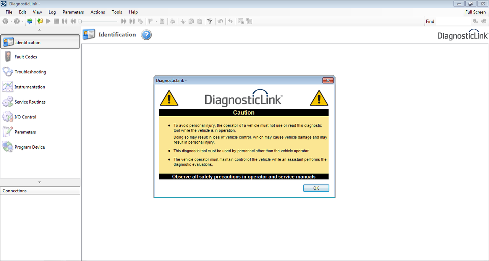Click the forward navigation arrow in toolbar
The image size is (489, 261).
17,21
